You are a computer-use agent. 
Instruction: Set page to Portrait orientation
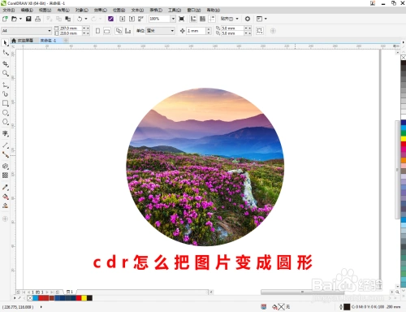98,31
